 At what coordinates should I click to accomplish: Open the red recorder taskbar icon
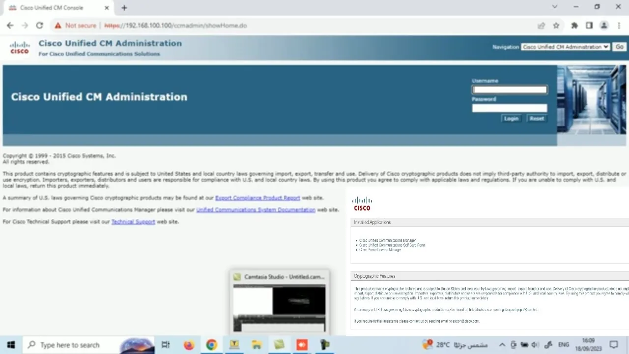302,345
